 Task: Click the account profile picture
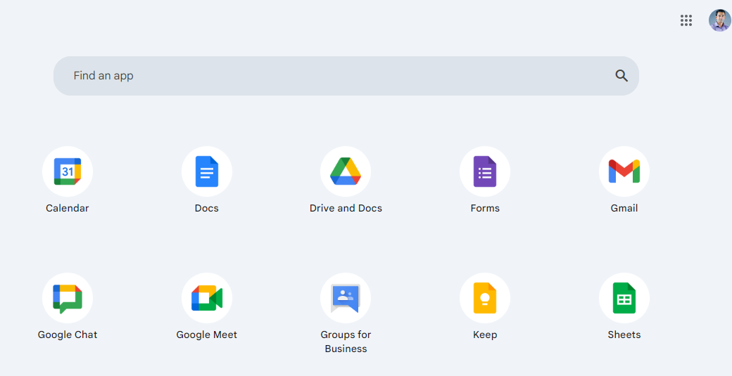pos(720,20)
